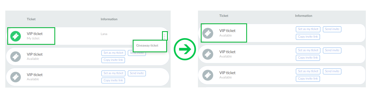Click the gray ticket icon in the left panel's second row

point(16,56)
